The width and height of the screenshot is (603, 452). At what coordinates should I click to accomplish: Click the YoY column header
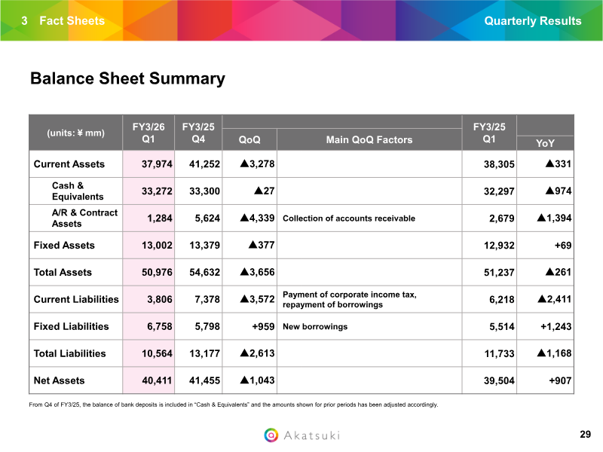tap(545, 143)
